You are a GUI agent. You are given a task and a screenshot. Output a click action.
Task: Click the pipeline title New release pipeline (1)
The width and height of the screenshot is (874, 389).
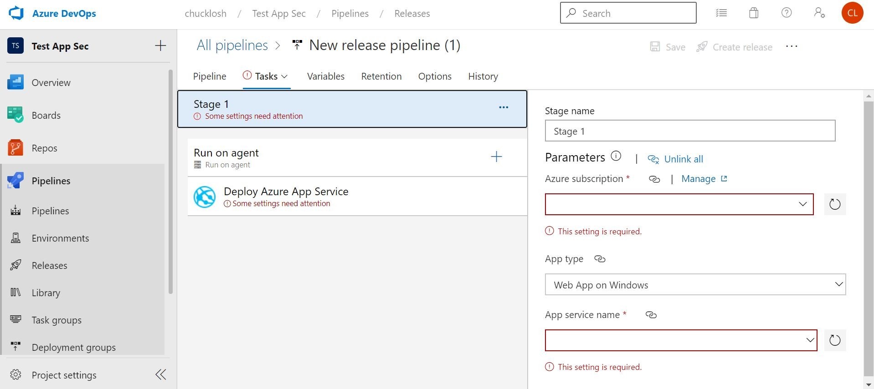[x=385, y=45]
